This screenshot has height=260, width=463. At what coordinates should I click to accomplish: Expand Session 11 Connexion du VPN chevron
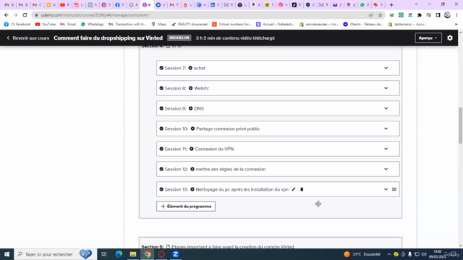coord(386,149)
